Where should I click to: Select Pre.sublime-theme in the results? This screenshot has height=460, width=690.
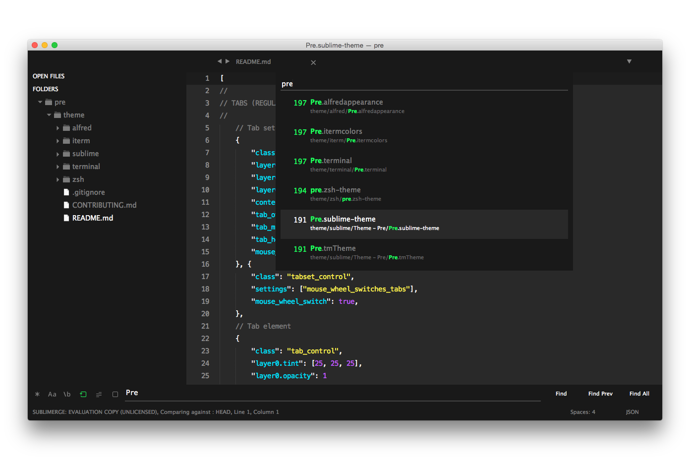pyautogui.click(x=424, y=224)
